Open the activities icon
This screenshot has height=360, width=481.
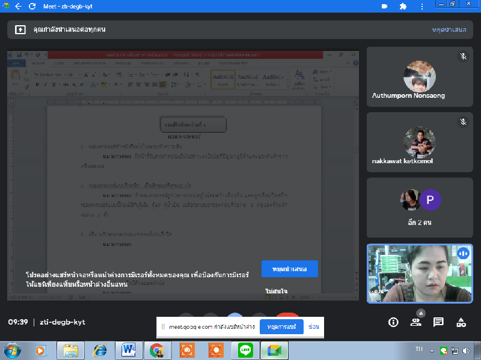click(x=461, y=322)
